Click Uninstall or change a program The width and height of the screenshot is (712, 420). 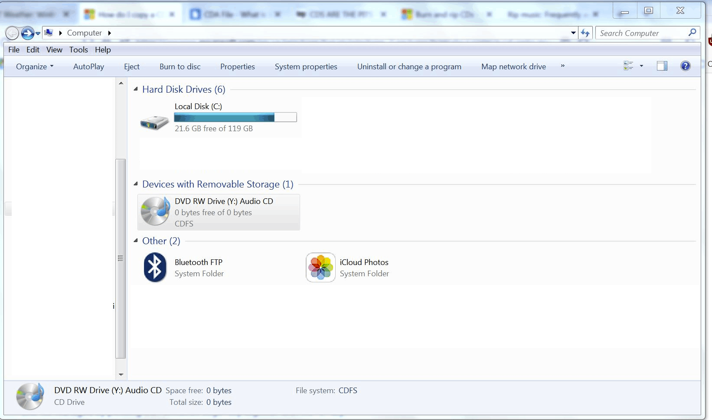coord(409,67)
